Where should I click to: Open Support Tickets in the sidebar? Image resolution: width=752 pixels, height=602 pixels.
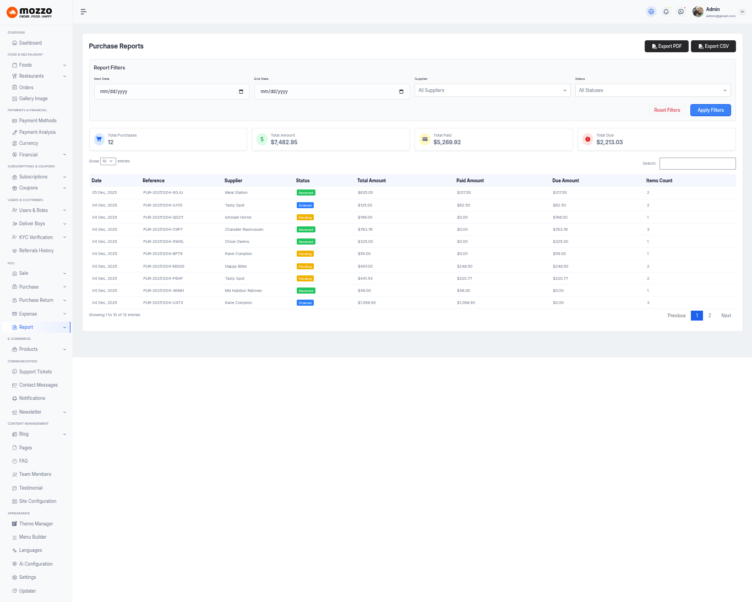coord(35,372)
